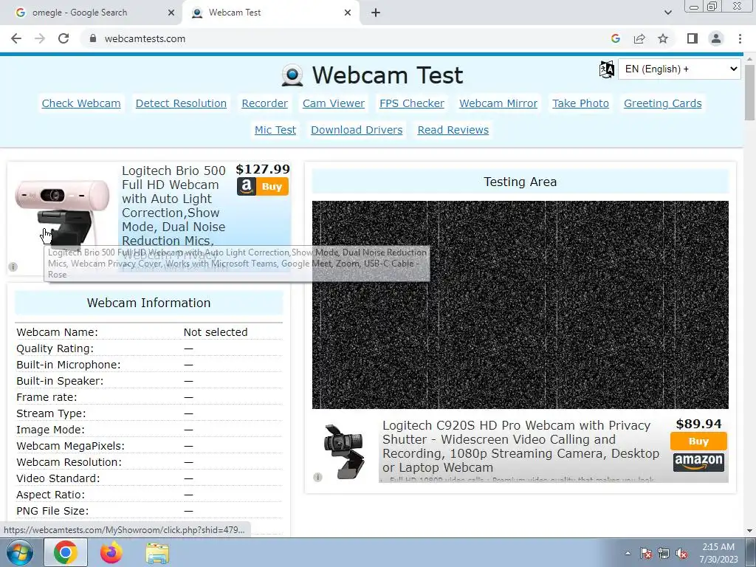The image size is (756, 567).
Task: Open the Chrome profile menu
Action: pos(716,38)
